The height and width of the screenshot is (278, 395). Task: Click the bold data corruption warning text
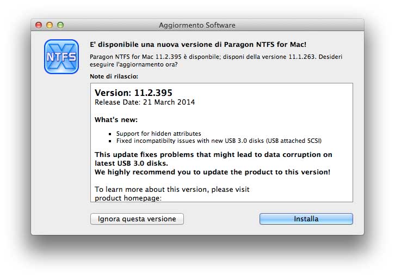[213, 159]
